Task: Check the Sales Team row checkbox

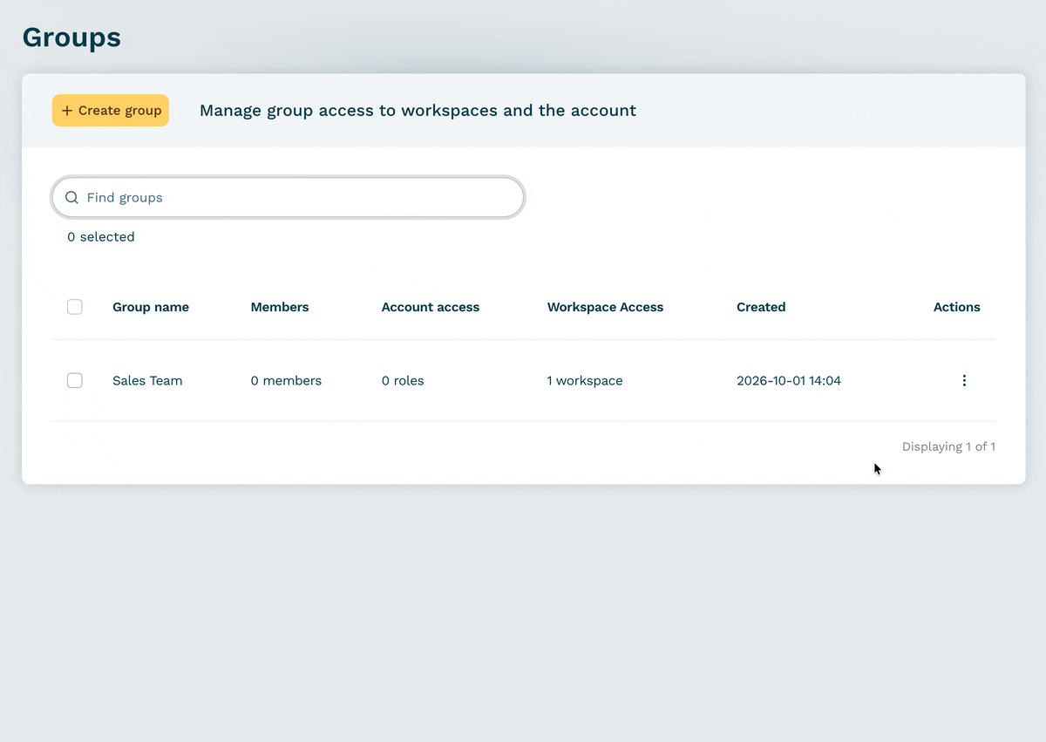Action: [75, 380]
